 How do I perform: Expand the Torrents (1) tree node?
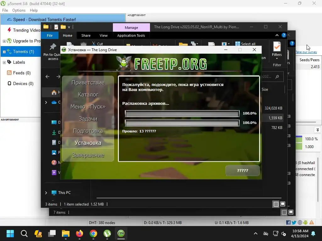[x=4, y=52]
